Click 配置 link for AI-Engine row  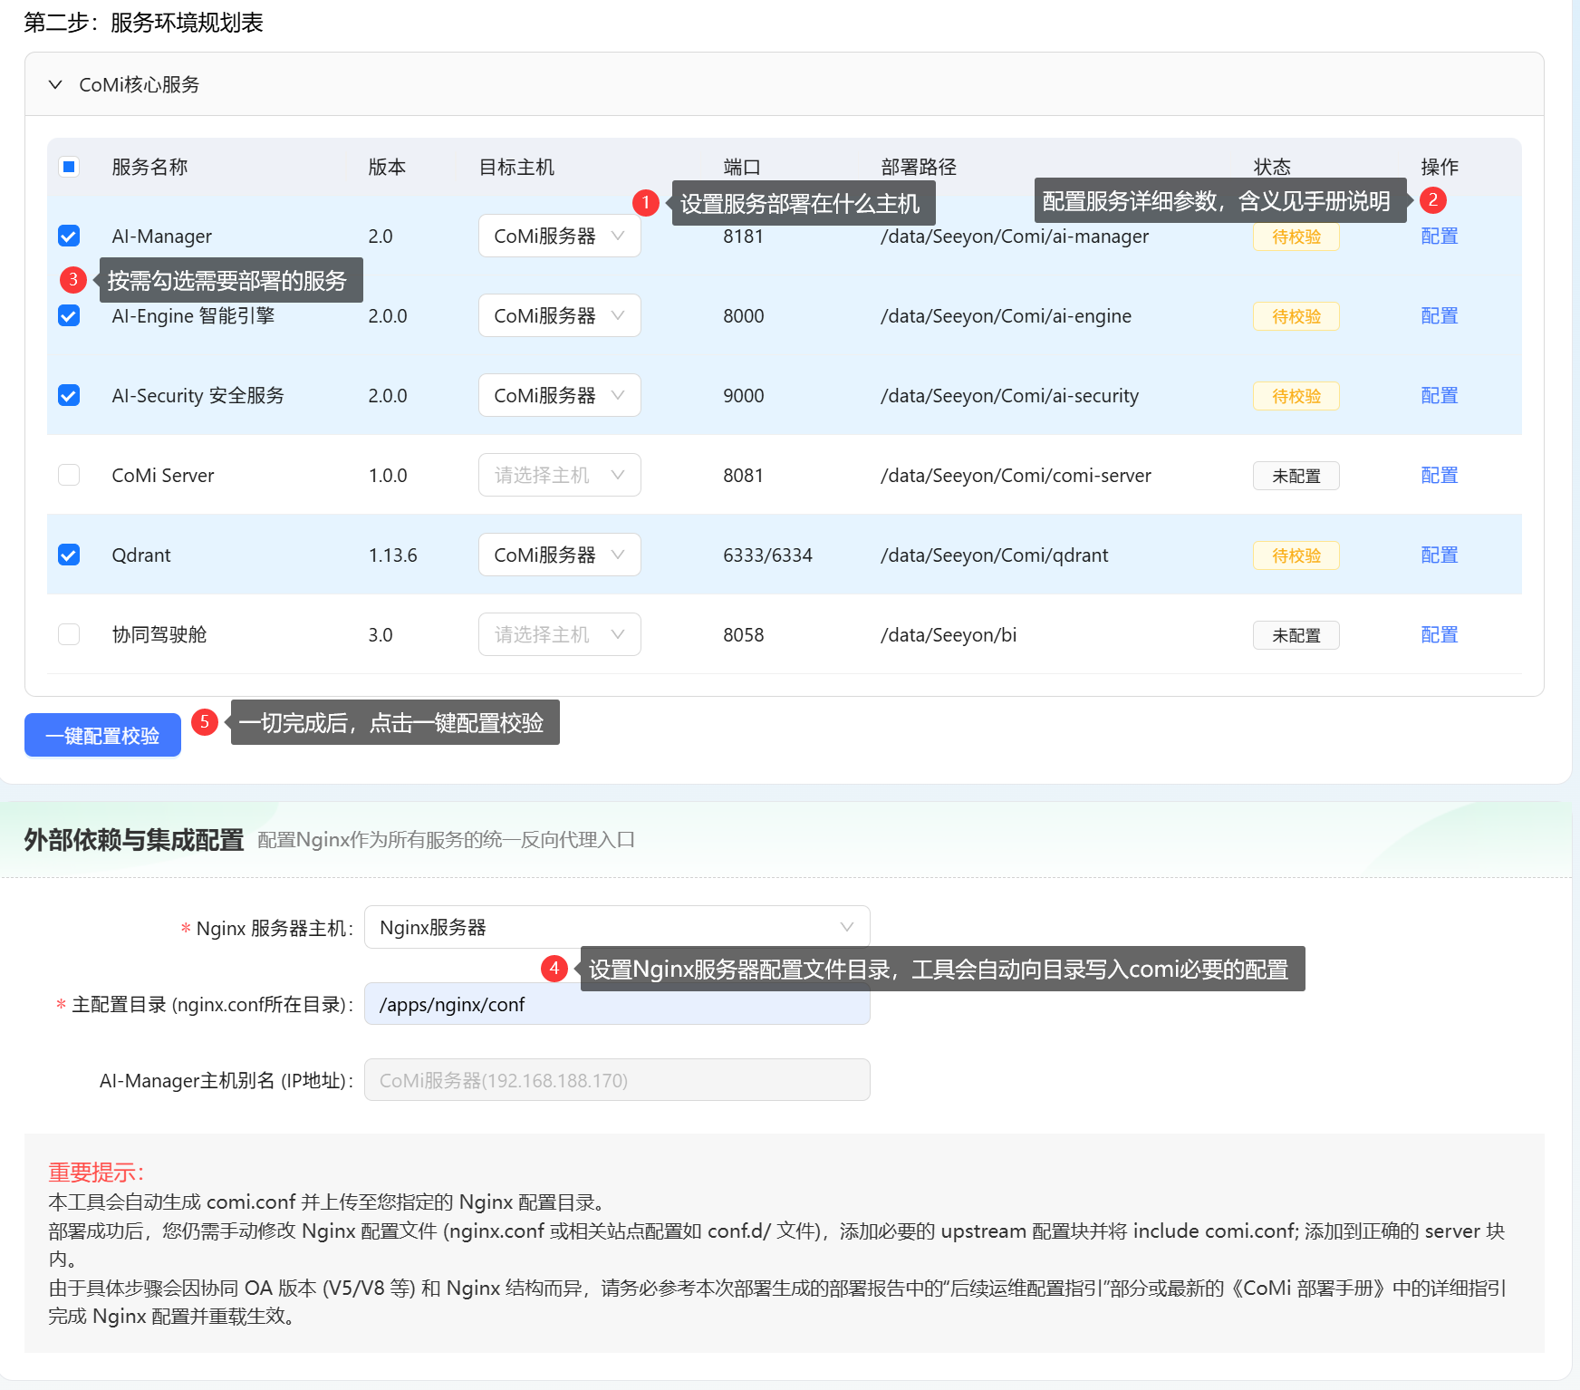point(1439,316)
